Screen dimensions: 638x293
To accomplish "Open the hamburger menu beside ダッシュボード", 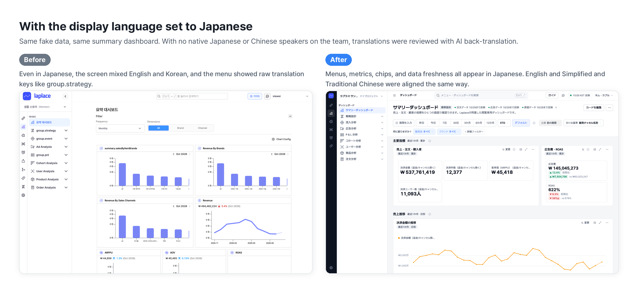I will pos(394,95).
